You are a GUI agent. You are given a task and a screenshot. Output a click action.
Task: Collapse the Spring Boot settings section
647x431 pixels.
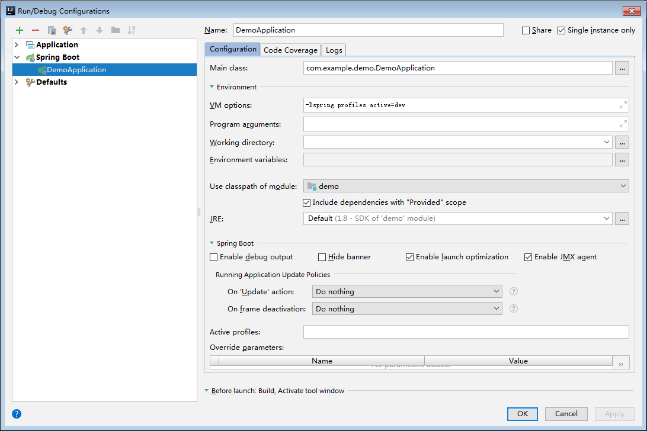pyautogui.click(x=212, y=243)
